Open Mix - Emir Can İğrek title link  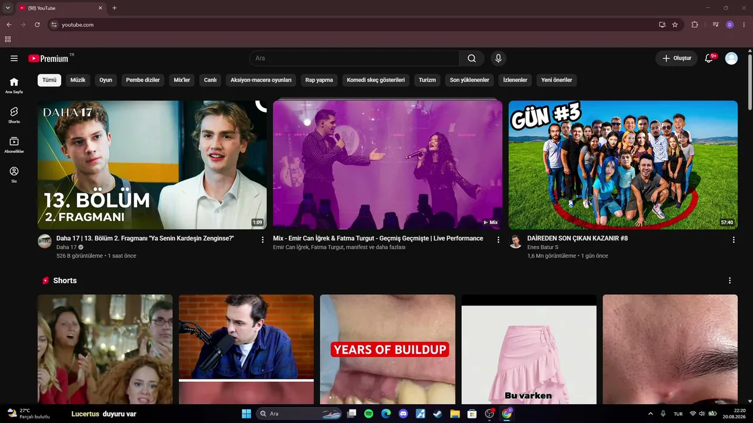(378, 239)
